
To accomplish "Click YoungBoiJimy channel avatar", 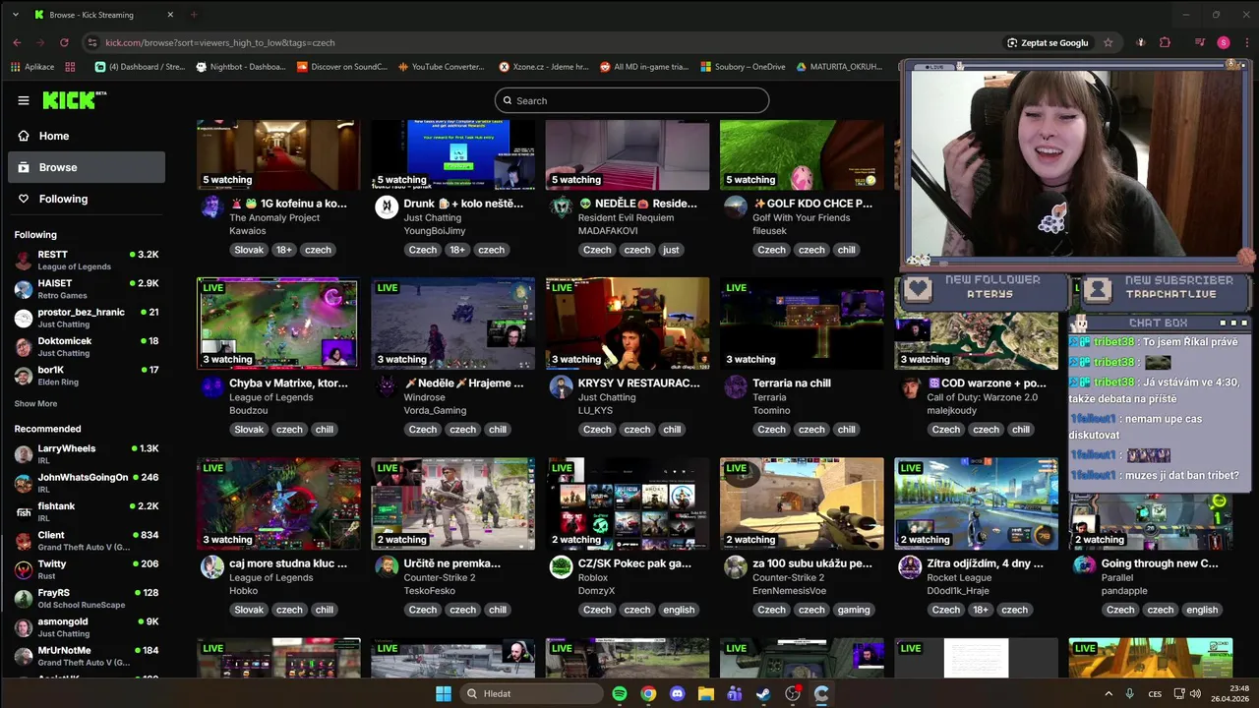I will click(x=387, y=206).
